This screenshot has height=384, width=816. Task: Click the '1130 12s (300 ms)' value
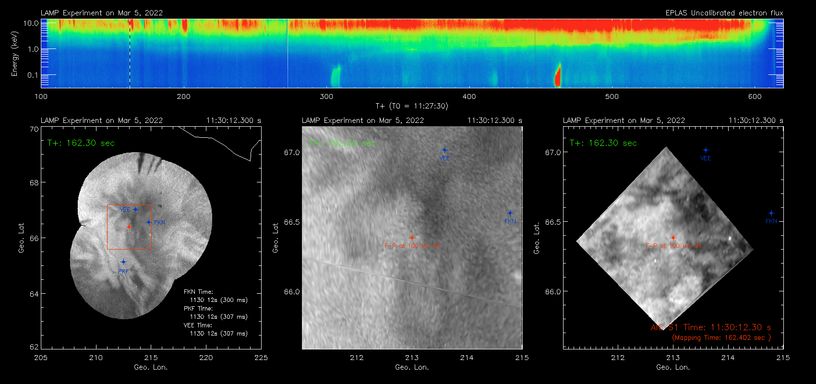[x=219, y=300]
